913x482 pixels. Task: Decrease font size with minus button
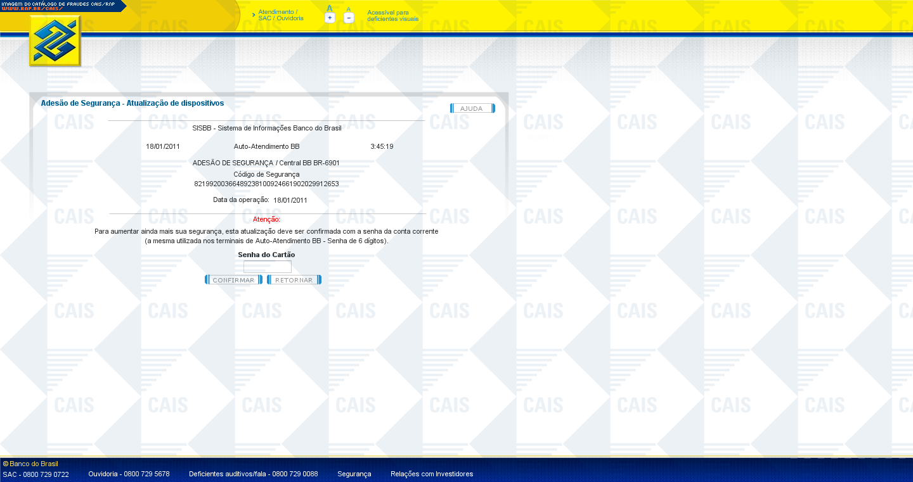coord(349,18)
